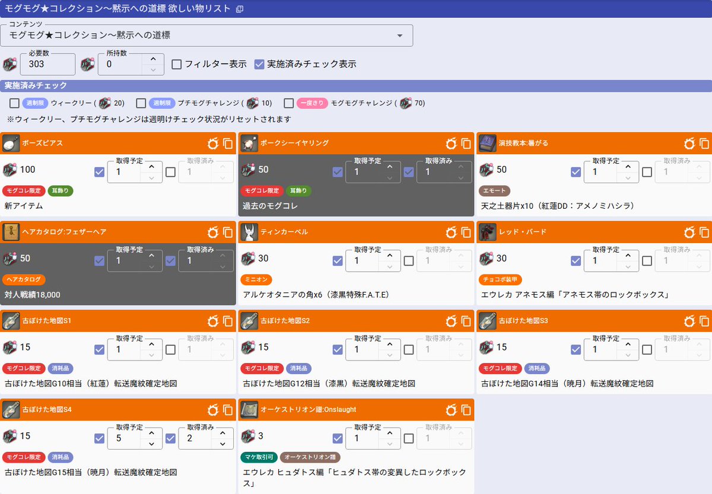This screenshot has width=712, height=494.
Task: Tick 取得済み checkbox on ポーズピアス card
Action: coord(171,172)
